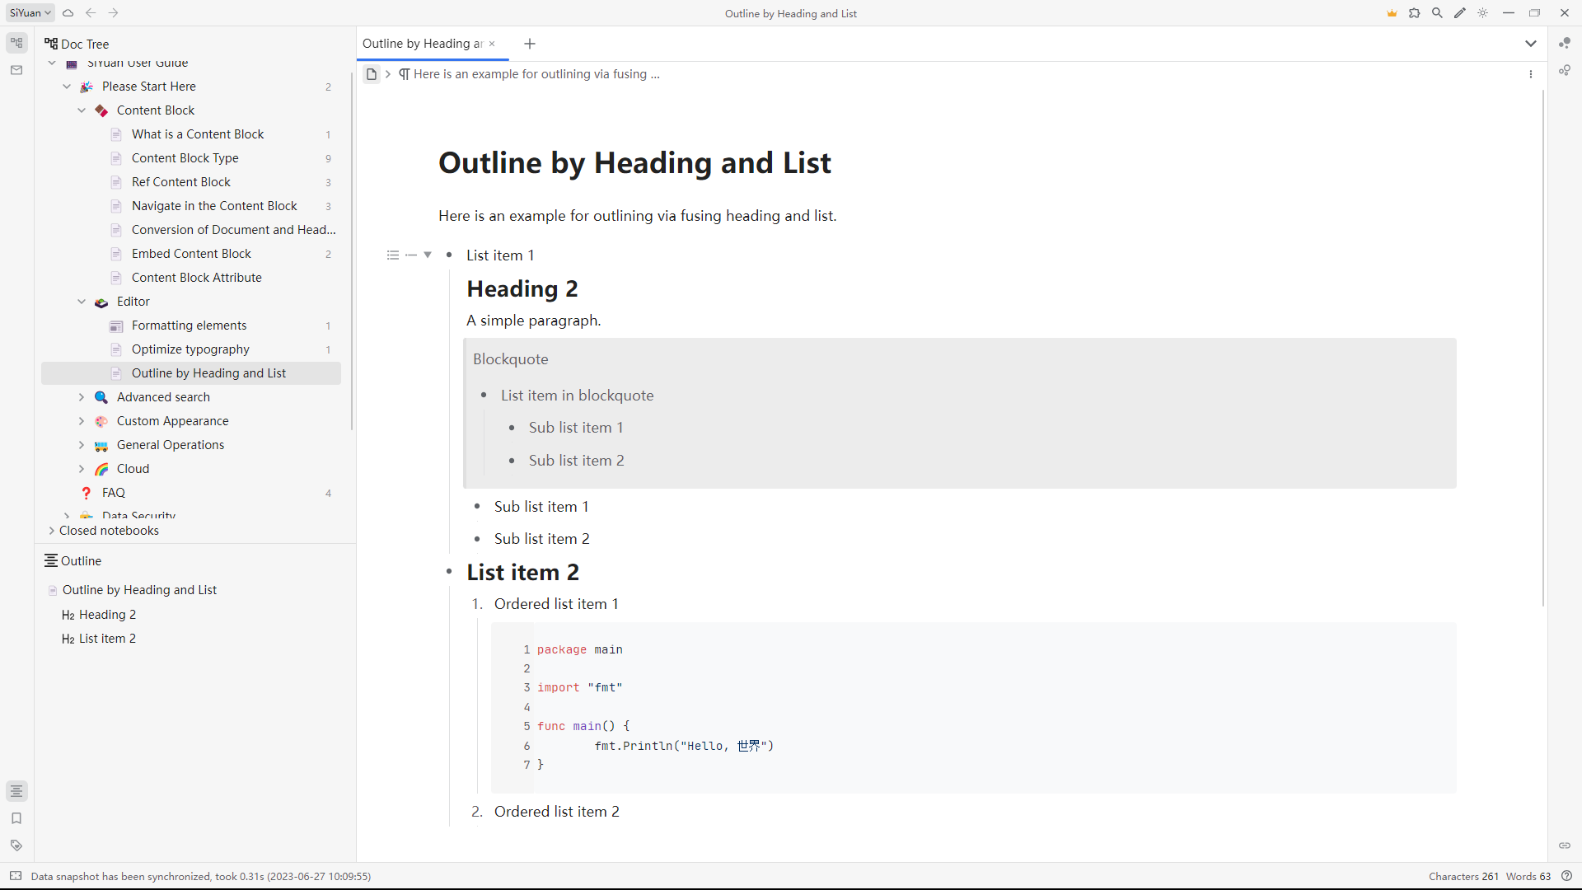Screen dimensions: 1582x890
Task: Select the 'Outline by Heading' document tab
Action: 423,44
